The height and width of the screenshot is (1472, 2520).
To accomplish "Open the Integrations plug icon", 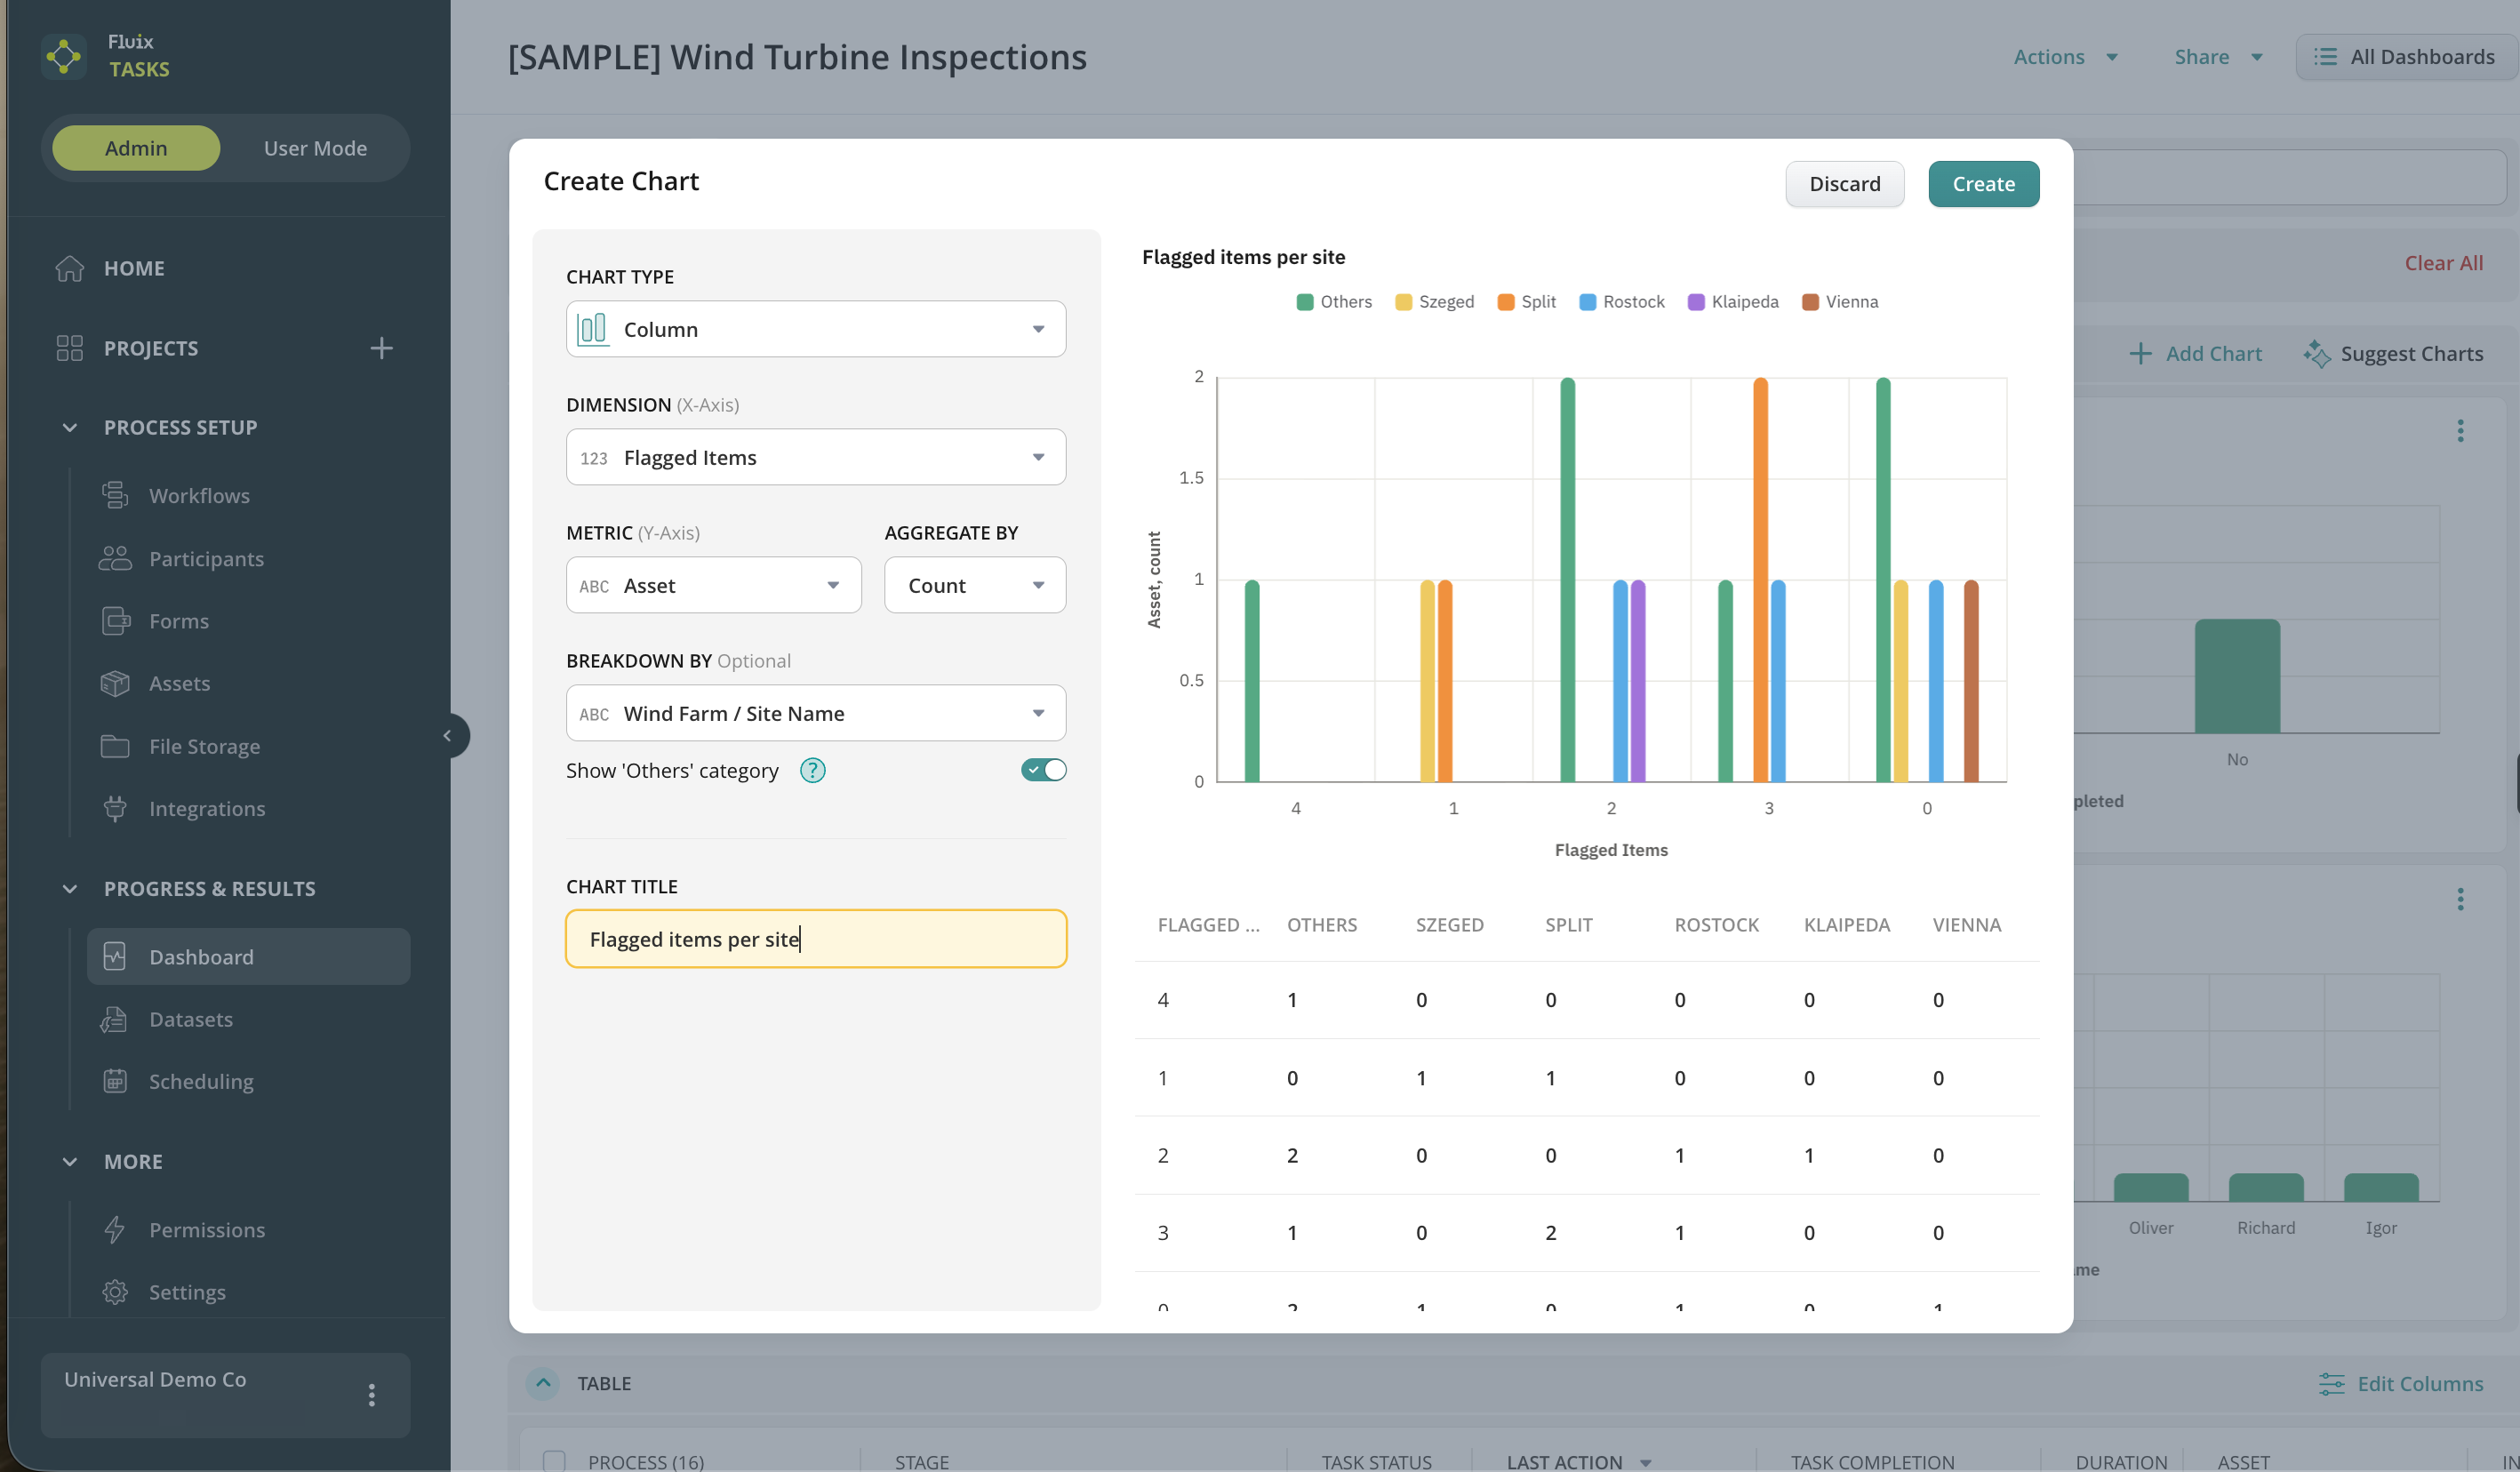I will (x=115, y=808).
